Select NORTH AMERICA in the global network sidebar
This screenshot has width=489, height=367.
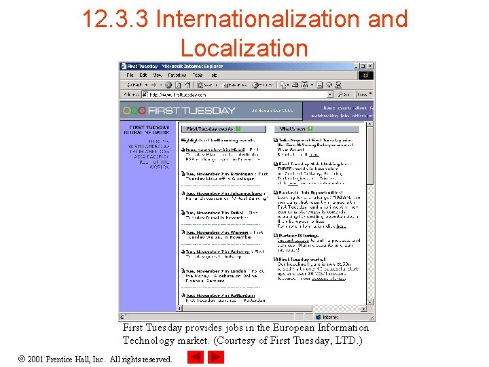pos(149,146)
